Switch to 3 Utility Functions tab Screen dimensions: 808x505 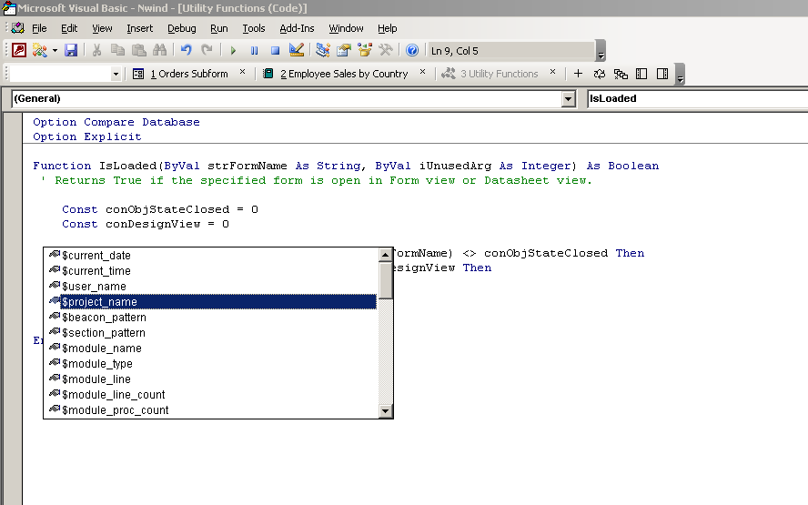(490, 74)
